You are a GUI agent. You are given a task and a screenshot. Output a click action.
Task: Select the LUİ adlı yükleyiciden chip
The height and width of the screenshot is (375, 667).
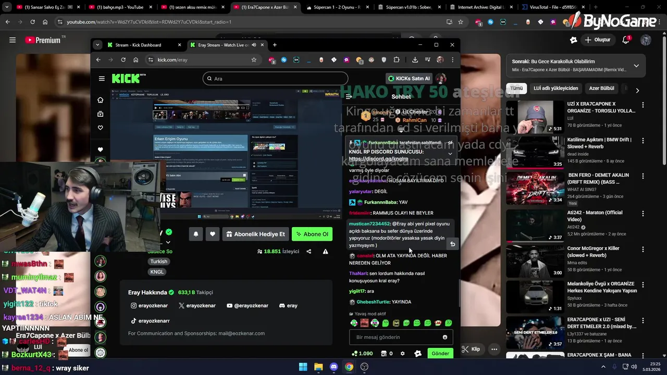point(555,89)
